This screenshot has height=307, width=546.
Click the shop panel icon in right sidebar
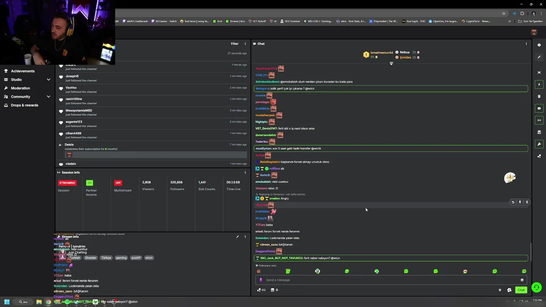(539, 132)
